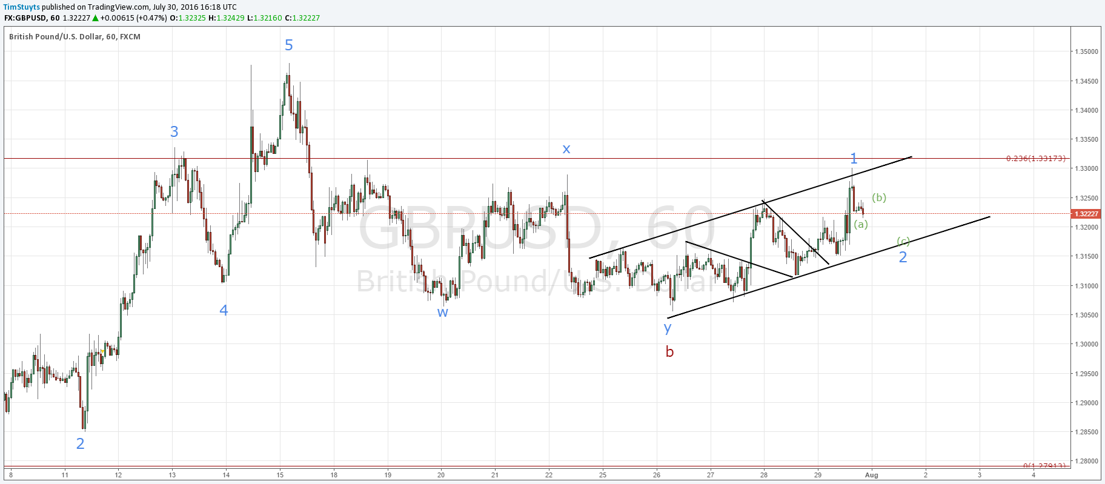Click the blue wave label w
Screen dimensions: 1105x484
(x=443, y=313)
